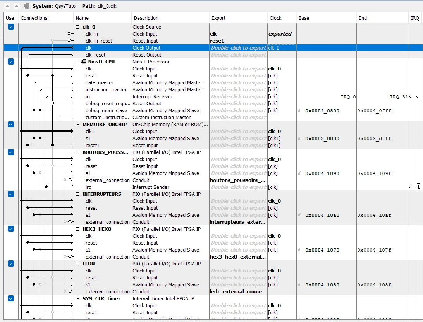Click lock icon beside base 0x0004_10a0

click(299, 215)
